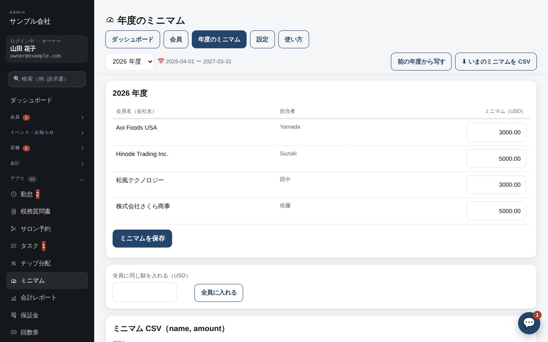Open 回数券 ticket icon
548x342 pixels.
(x=14, y=332)
